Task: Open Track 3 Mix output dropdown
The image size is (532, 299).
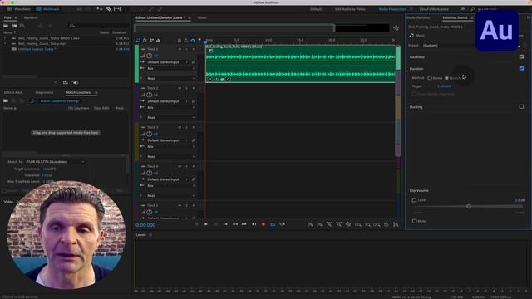Action: [x=171, y=146]
